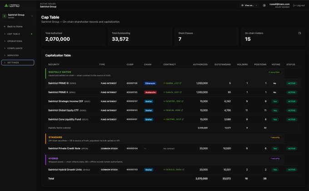The image size is (309, 191).
Task: Click the back arrow beside Back to Home
Action: point(5,27)
